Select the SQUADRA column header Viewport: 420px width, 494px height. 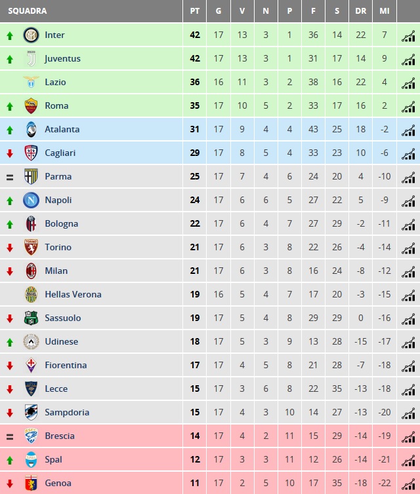pos(28,11)
